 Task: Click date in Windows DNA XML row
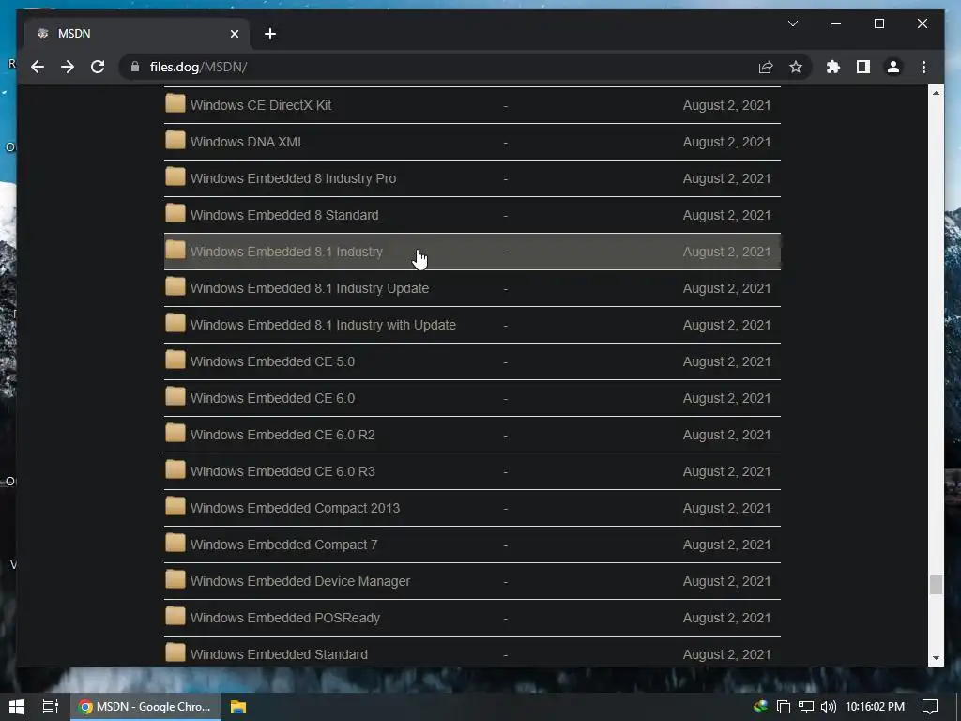pos(727,143)
